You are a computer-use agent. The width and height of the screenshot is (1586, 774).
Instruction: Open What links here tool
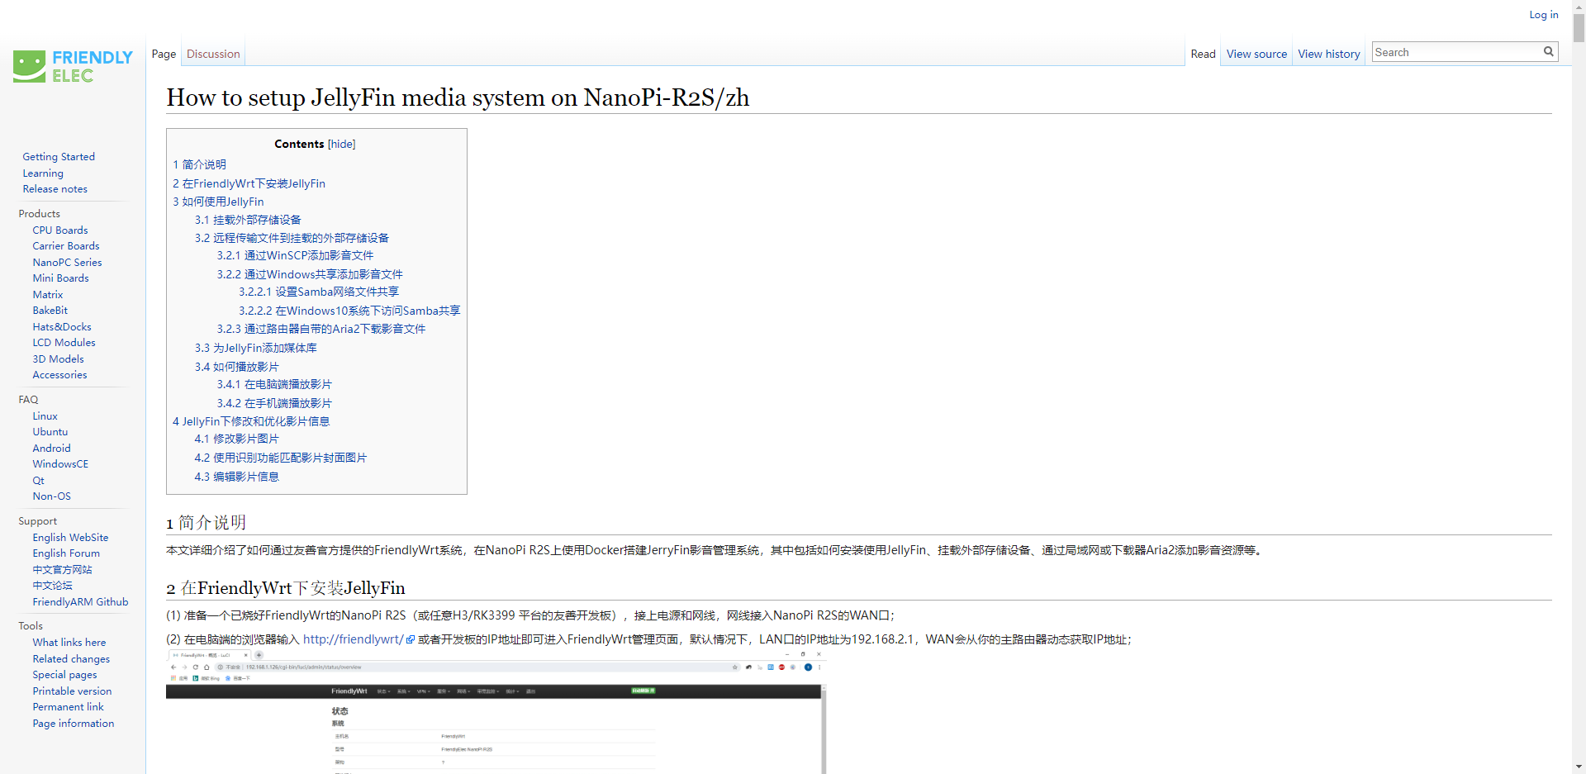pyautogui.click(x=69, y=642)
